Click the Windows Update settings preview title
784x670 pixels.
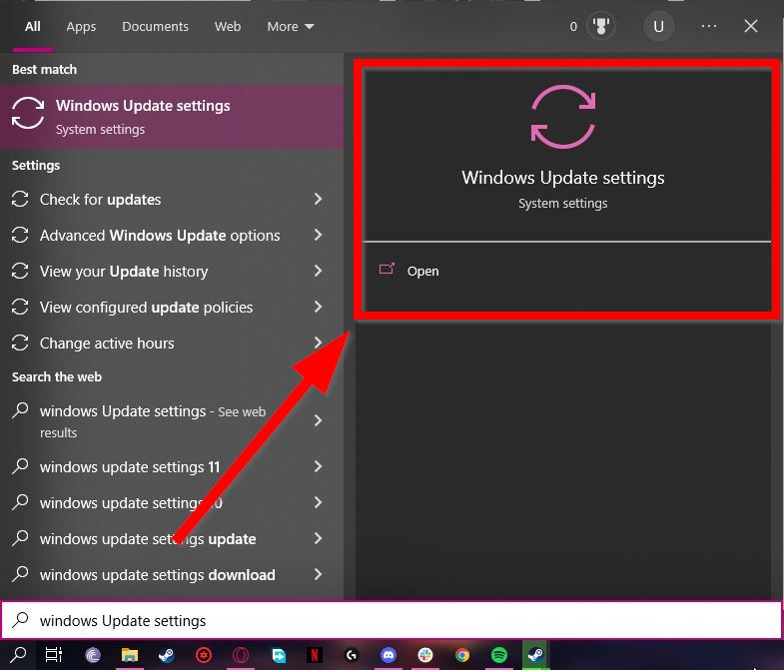(563, 178)
